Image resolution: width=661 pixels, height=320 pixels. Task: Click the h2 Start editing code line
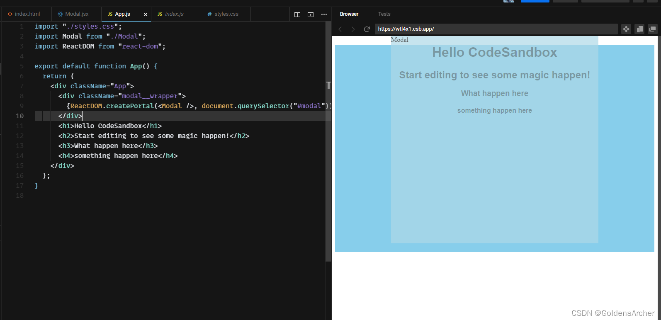154,136
